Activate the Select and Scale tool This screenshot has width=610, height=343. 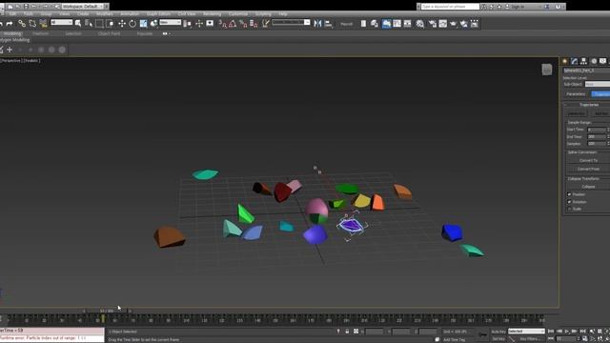click(x=143, y=24)
